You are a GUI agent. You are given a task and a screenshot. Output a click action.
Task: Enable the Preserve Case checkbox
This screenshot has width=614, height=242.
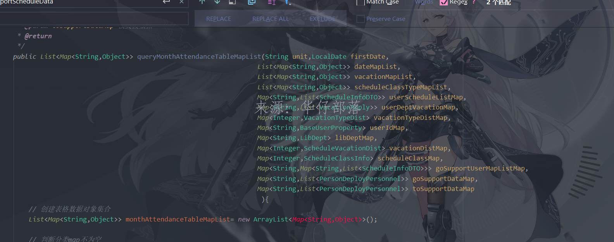pyautogui.click(x=360, y=19)
